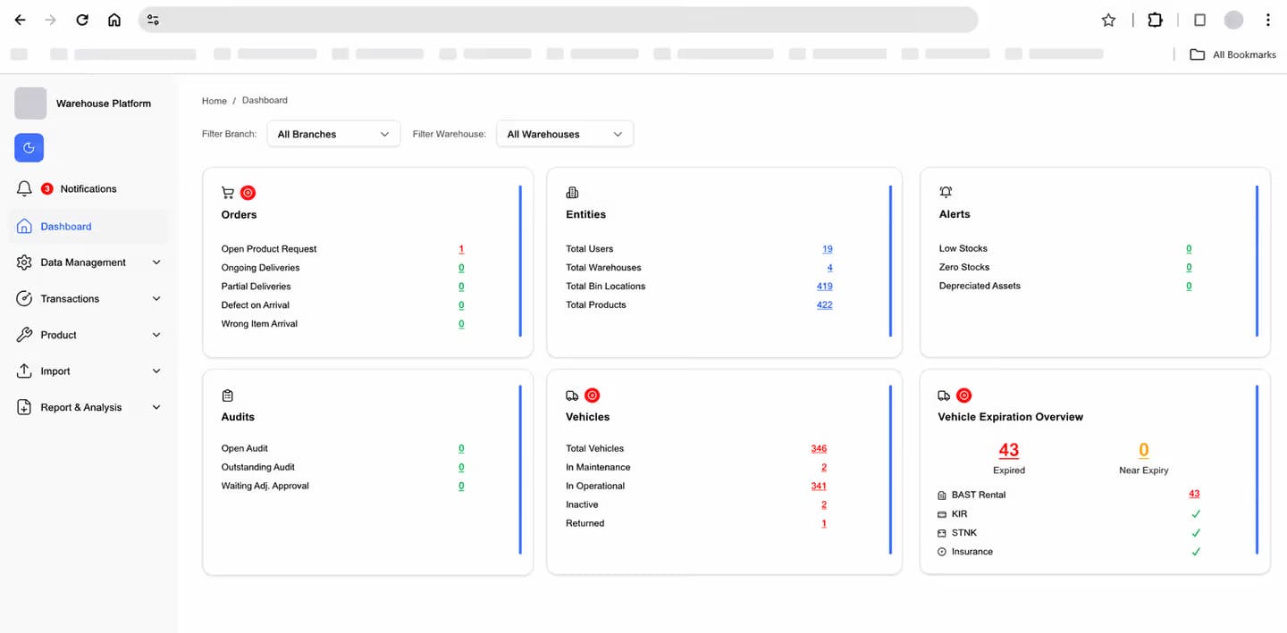Click the Total Bin Locations count 419
Viewport: 1287px width, 633px height.
tap(824, 287)
